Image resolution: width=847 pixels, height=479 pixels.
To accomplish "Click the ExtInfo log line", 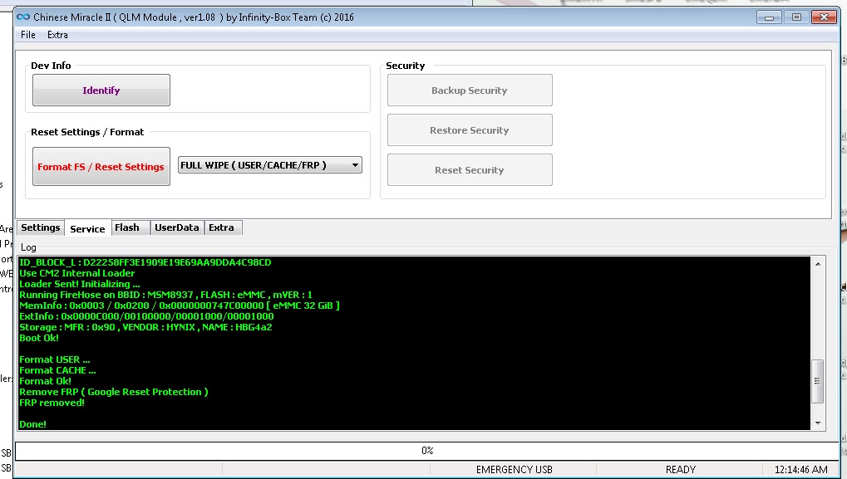I will (x=146, y=316).
